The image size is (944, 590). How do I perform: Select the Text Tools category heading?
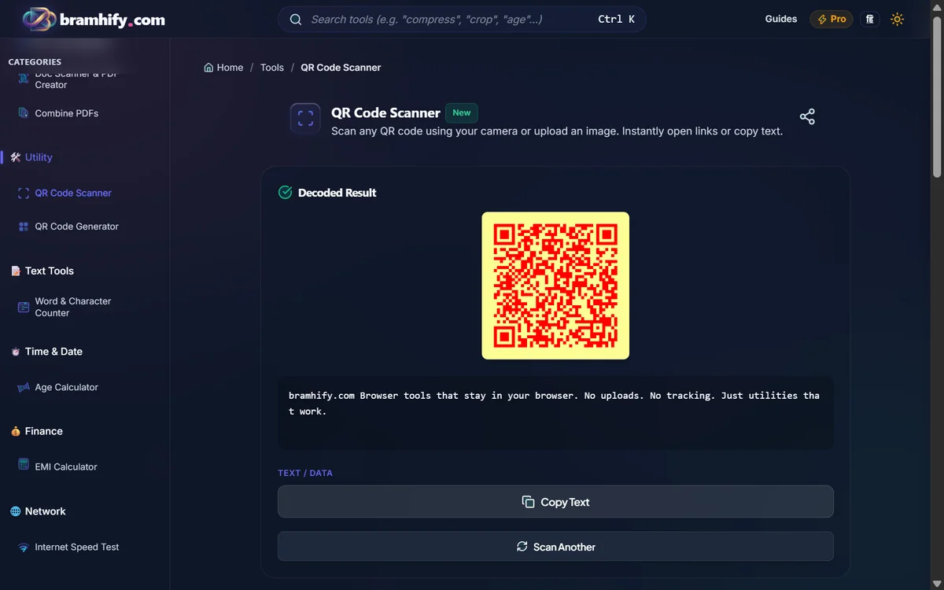(x=49, y=271)
